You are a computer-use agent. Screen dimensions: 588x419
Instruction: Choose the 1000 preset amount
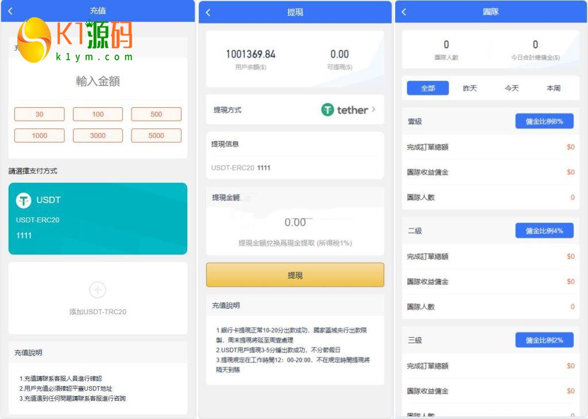tap(39, 136)
